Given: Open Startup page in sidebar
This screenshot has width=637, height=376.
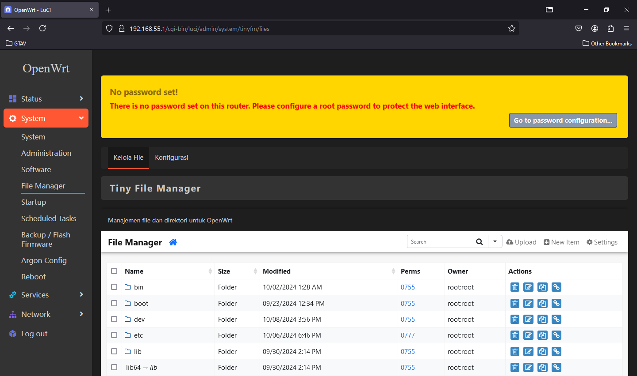Looking at the screenshot, I should (x=34, y=202).
